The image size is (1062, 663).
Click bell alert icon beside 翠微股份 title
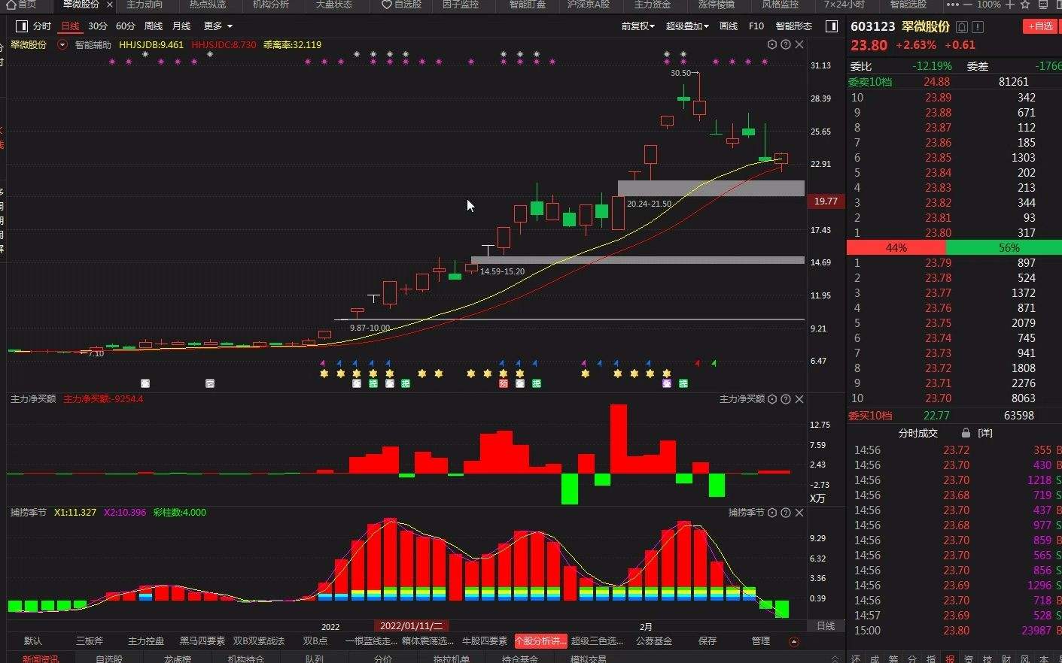pos(962,26)
